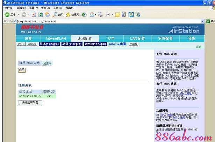Click the 注销 logout link
Viewport: 215px width, 142px height.
click(199, 47)
